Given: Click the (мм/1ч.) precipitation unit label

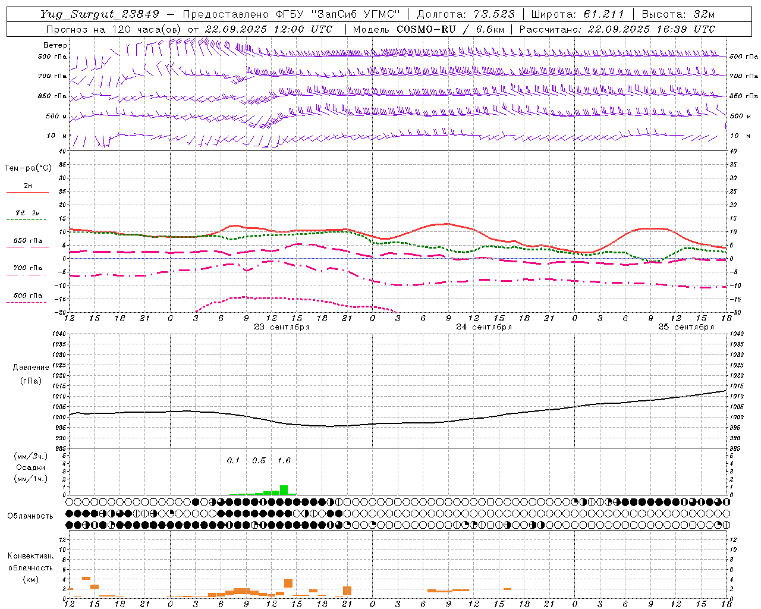Looking at the screenshot, I should coord(31,479).
